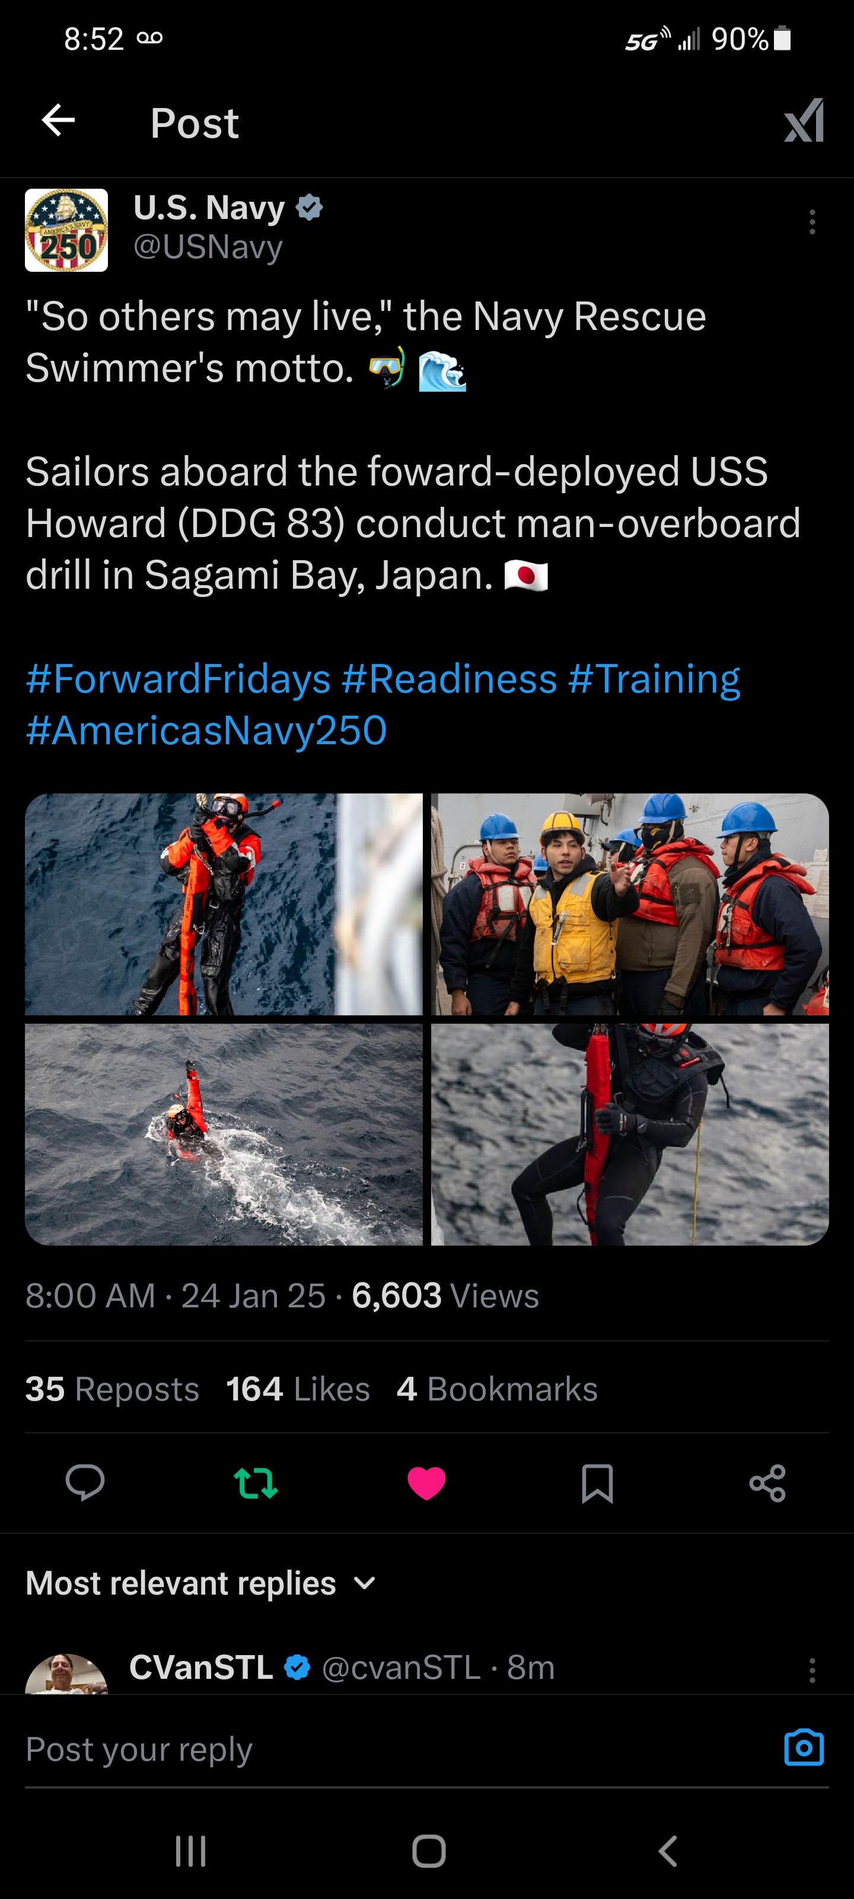Open the #ForwardFridays hashtag
The width and height of the screenshot is (854, 1899).
coord(177,678)
